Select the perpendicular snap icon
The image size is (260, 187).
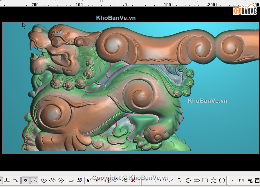click(7, 180)
